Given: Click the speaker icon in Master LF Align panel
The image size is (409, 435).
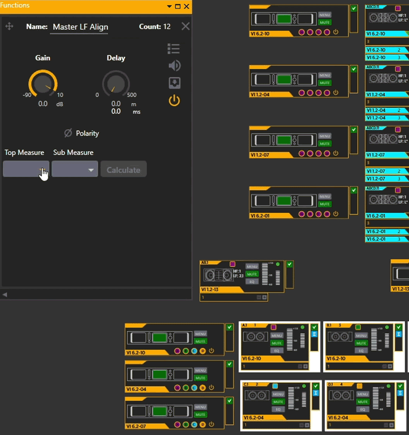Looking at the screenshot, I should [174, 66].
